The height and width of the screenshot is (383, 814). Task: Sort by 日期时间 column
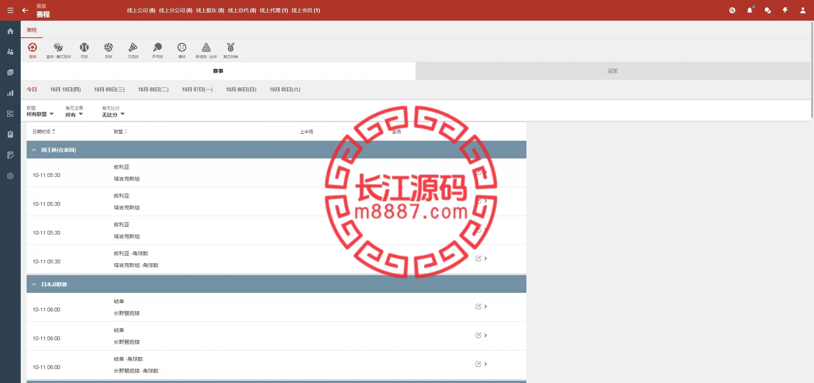44,131
